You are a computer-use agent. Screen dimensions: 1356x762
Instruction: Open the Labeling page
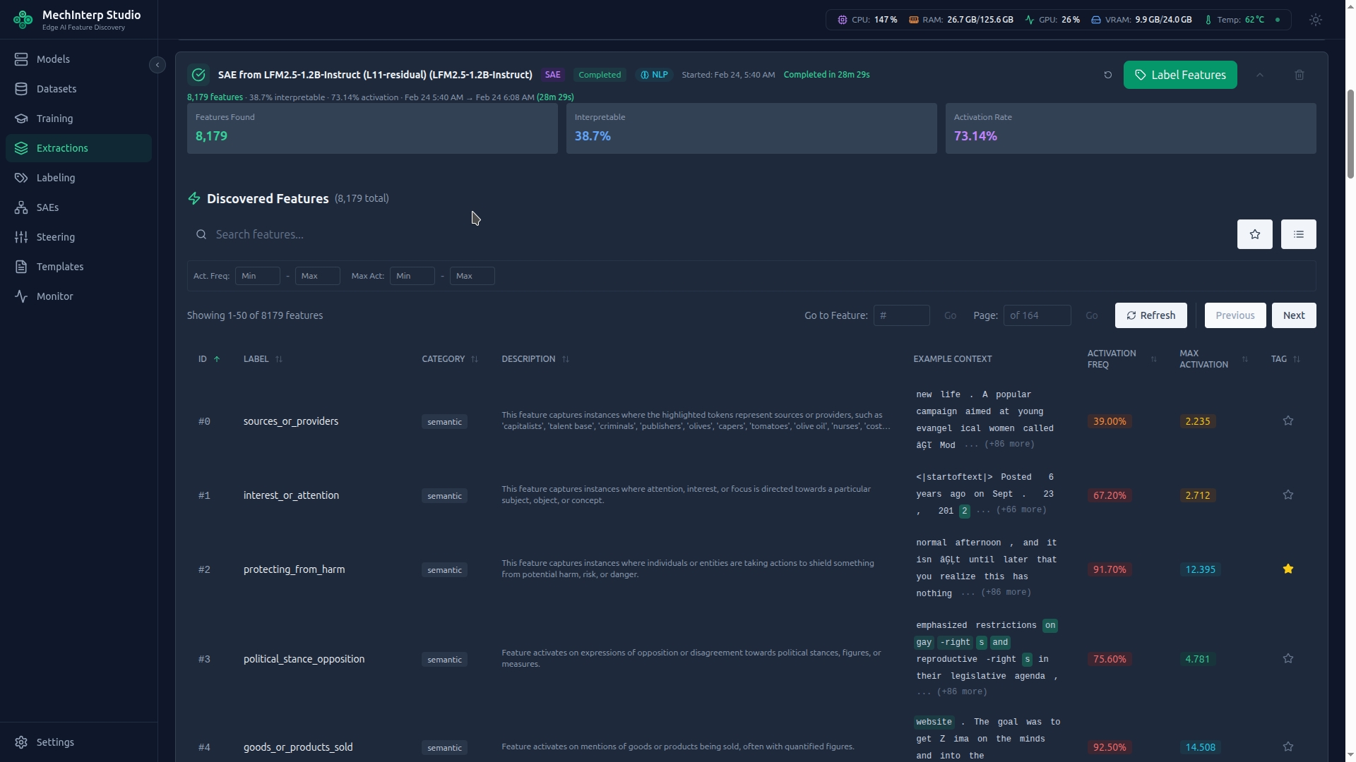click(78, 178)
